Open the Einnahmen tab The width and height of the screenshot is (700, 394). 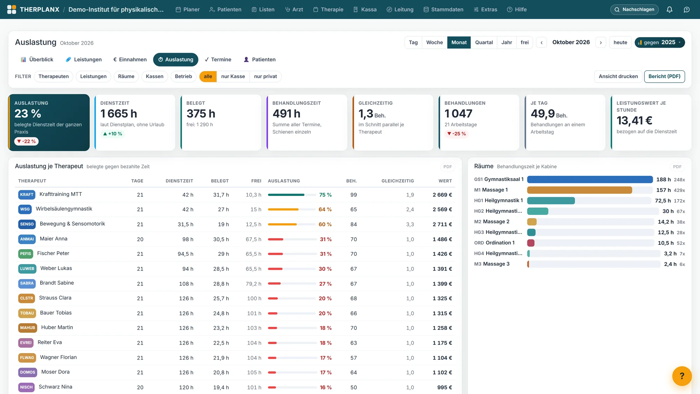coord(130,59)
